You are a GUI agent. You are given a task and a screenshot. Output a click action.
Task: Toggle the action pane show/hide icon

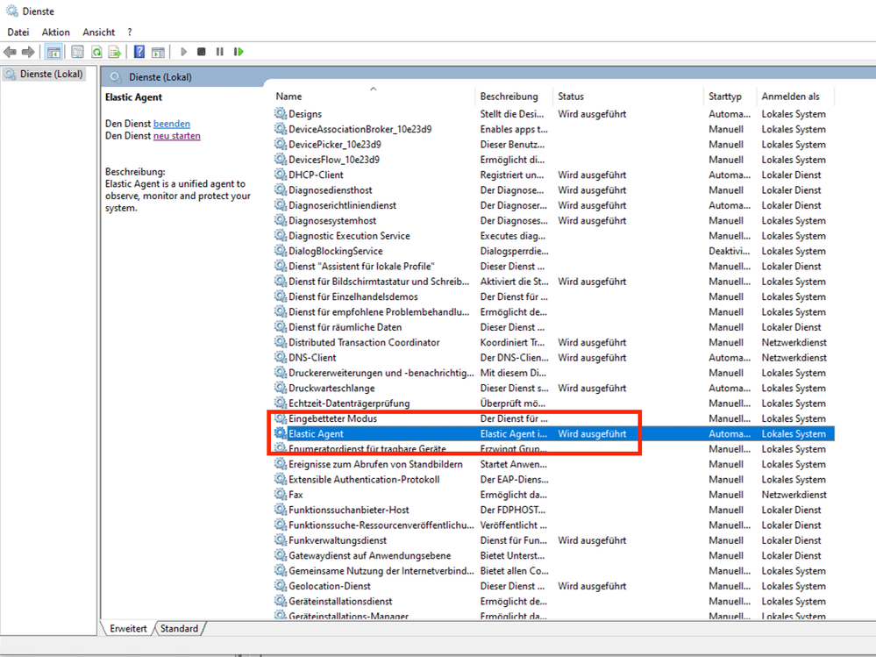pos(159,52)
